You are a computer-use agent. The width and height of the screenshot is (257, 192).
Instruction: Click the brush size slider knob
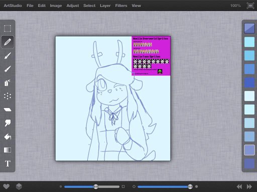point(96,186)
